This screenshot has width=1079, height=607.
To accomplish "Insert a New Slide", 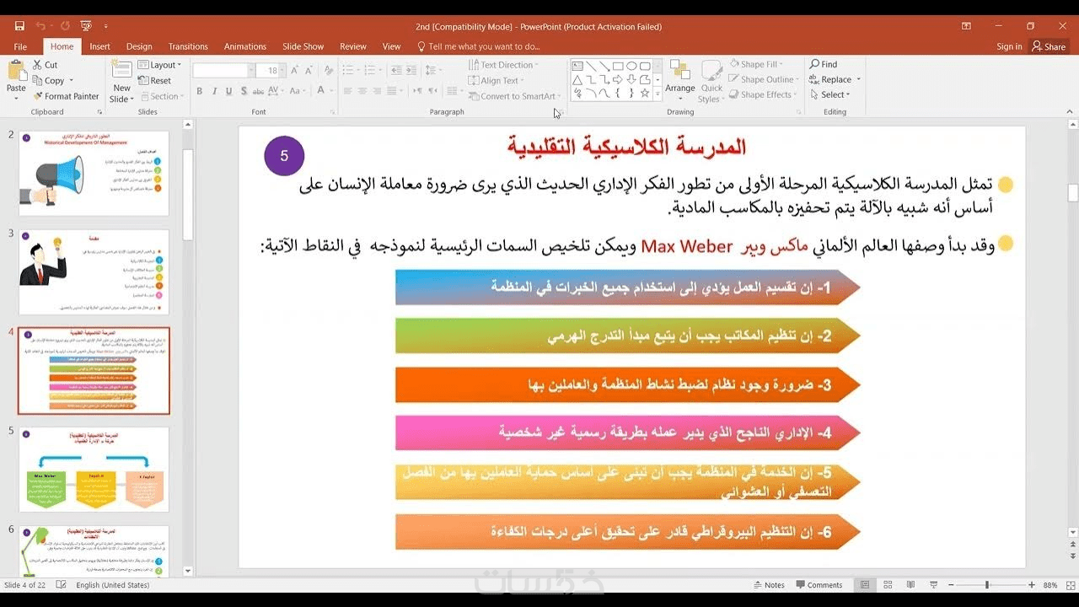I will [121, 82].
